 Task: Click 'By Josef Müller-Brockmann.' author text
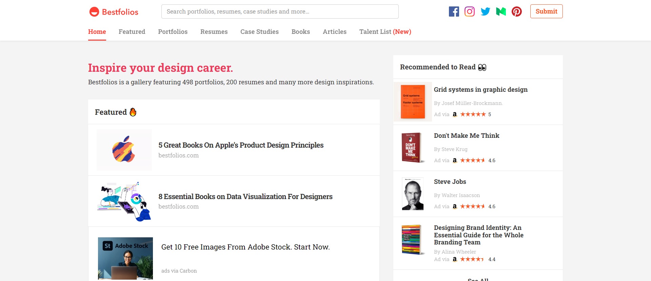[x=468, y=103]
